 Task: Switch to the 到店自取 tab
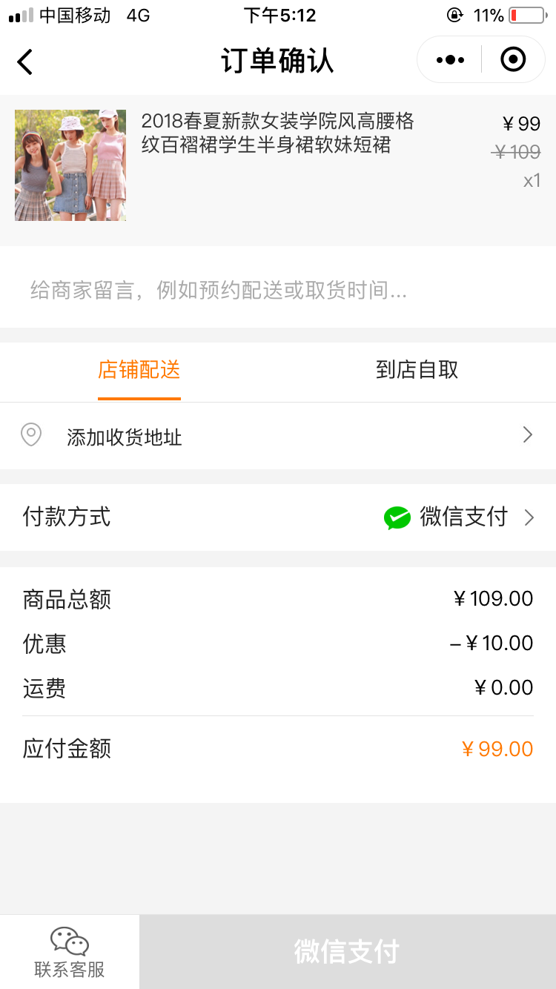point(417,370)
